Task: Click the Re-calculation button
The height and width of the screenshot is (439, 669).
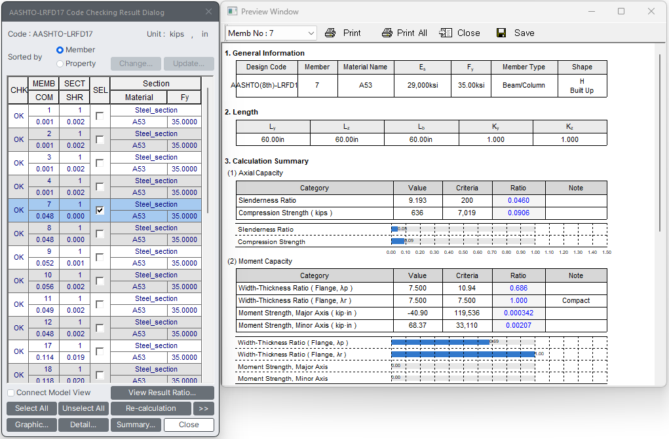Action: tap(151, 408)
